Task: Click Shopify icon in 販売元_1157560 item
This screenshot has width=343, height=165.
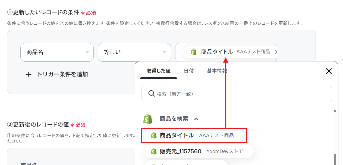Action: (154, 151)
